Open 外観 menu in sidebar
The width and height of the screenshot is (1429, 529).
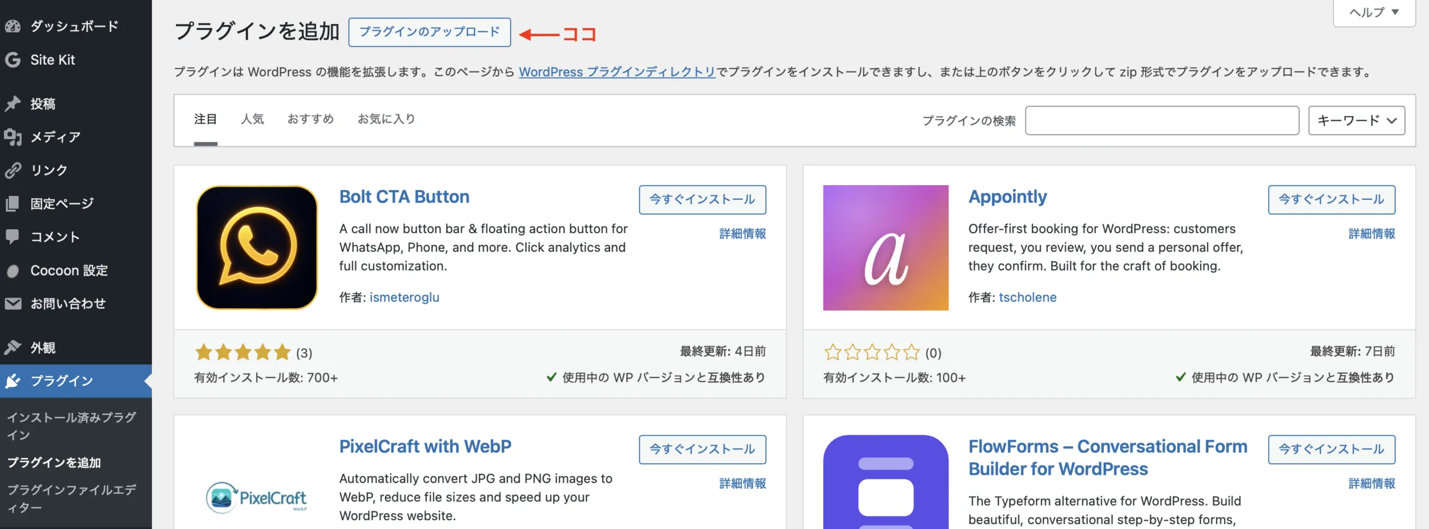click(x=43, y=348)
